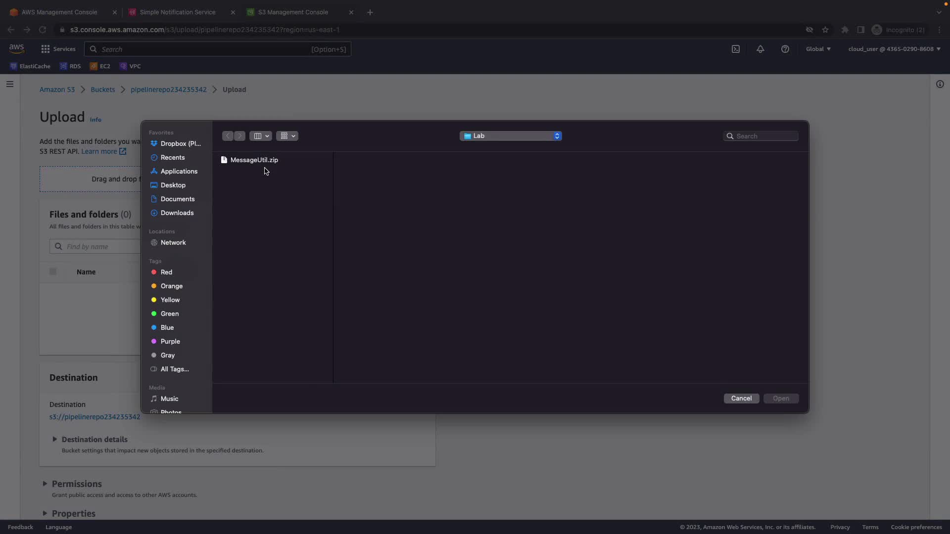Select Downloads in the Finder sidebar

(x=177, y=213)
